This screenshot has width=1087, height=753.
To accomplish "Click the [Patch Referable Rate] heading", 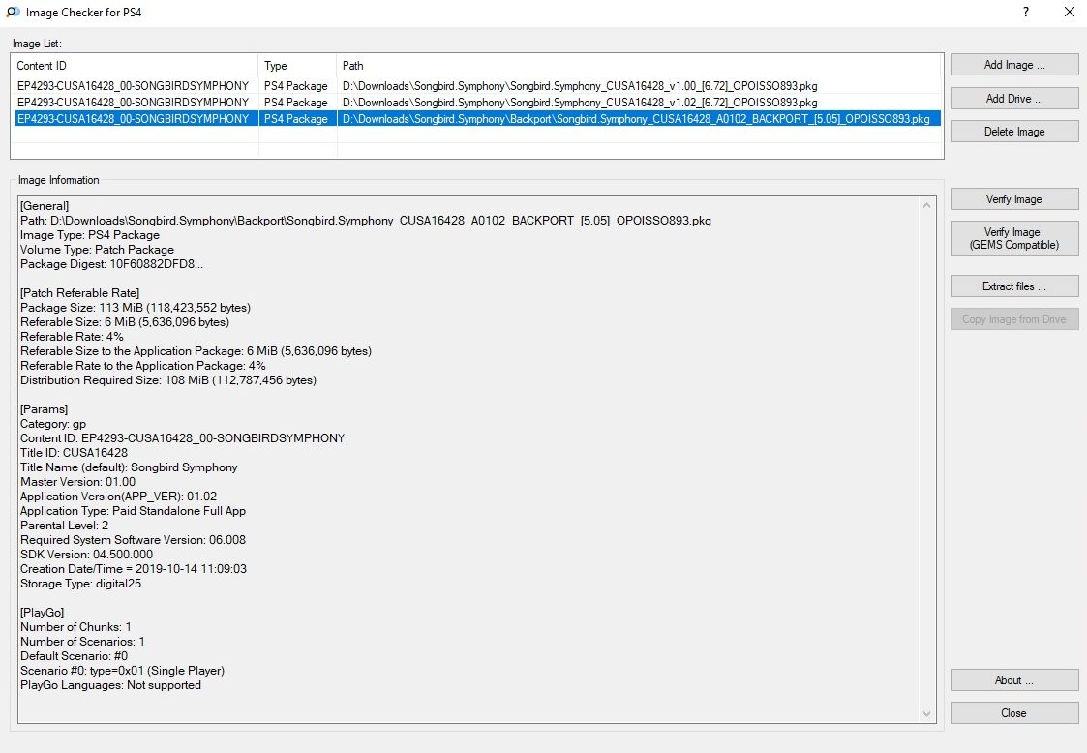I will [x=79, y=293].
